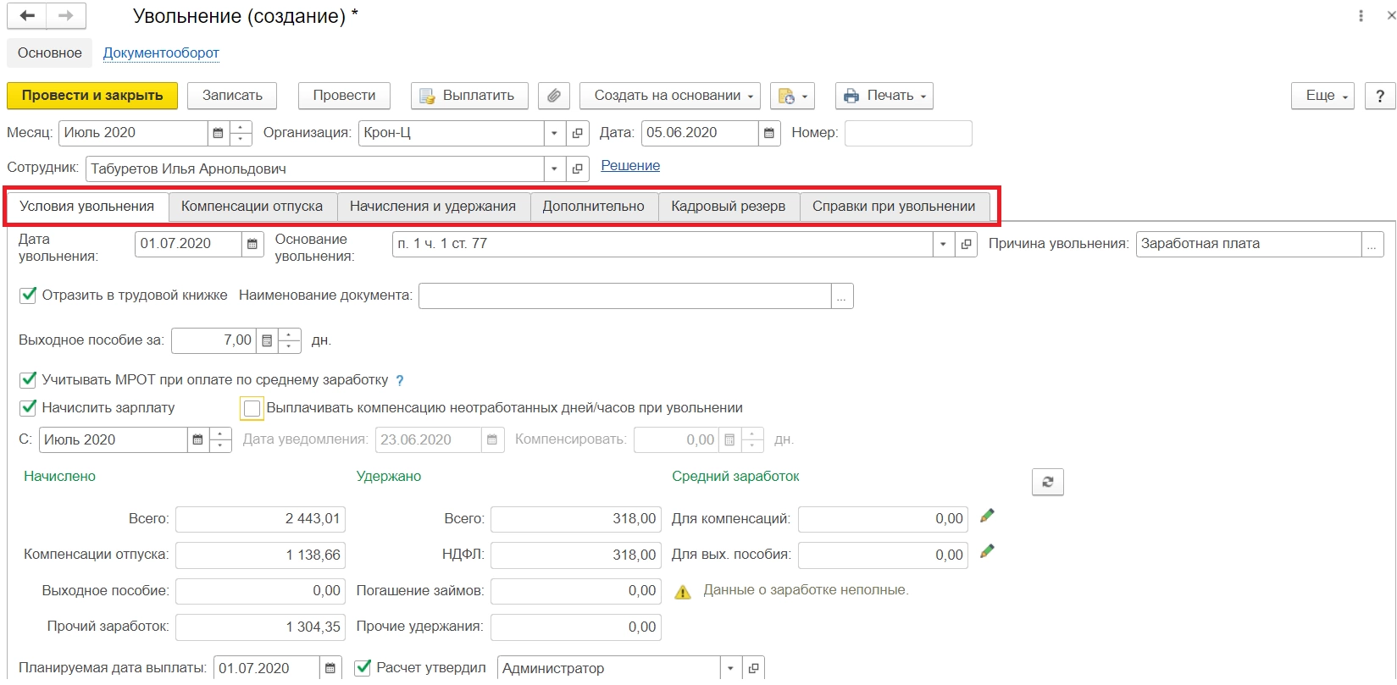Open the Основание увольнения record
Viewport: 1397px width, 685px height.
coord(967,244)
